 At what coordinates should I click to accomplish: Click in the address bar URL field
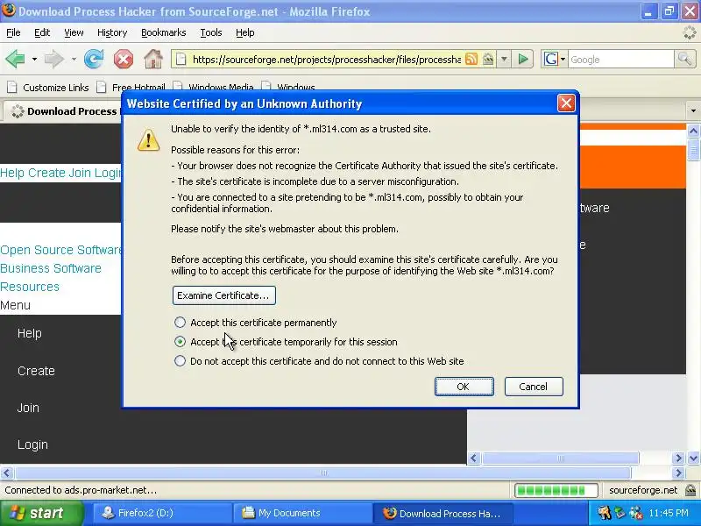pos(326,59)
